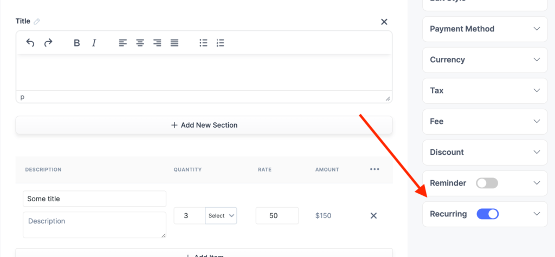Click the item title field 'Some title'
This screenshot has height=257, width=555.
tap(94, 199)
